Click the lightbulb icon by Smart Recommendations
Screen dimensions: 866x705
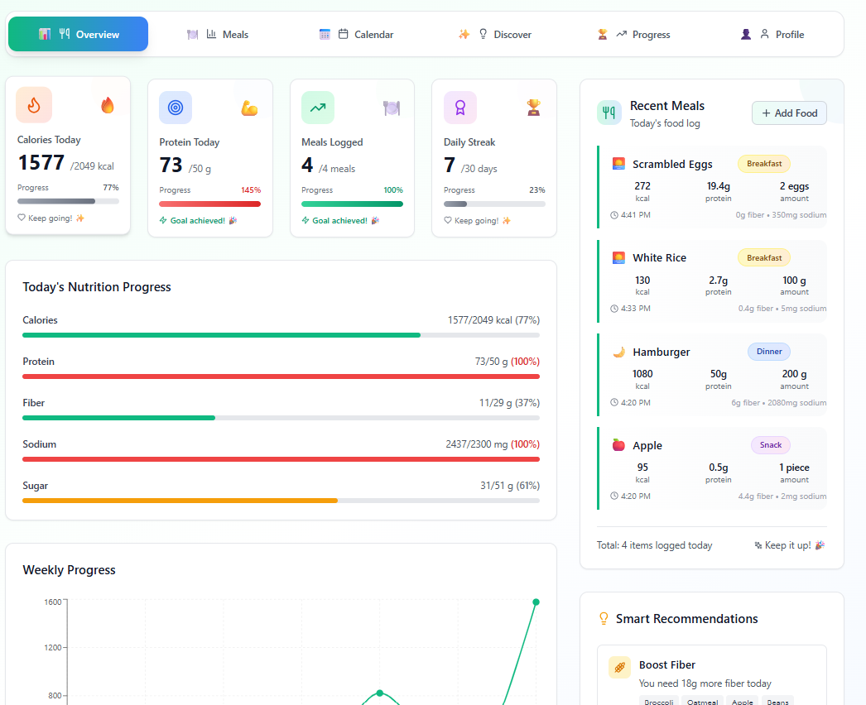(x=604, y=618)
